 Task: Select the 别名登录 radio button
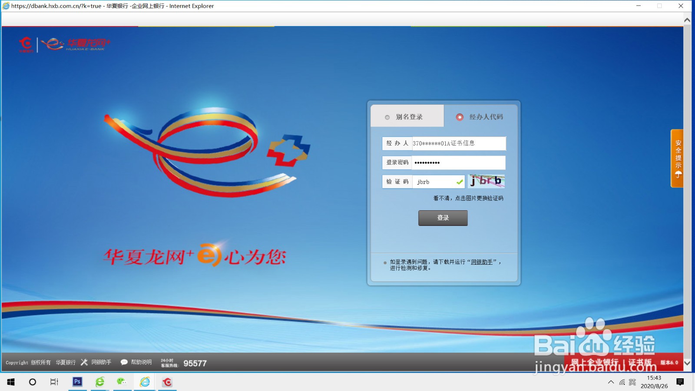387,117
